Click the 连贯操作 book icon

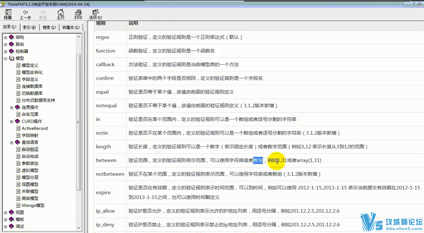point(18,107)
